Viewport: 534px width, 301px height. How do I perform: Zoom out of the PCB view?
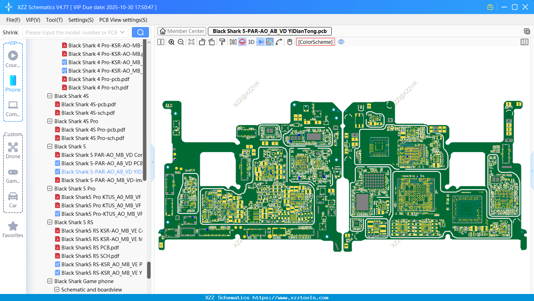click(180, 42)
